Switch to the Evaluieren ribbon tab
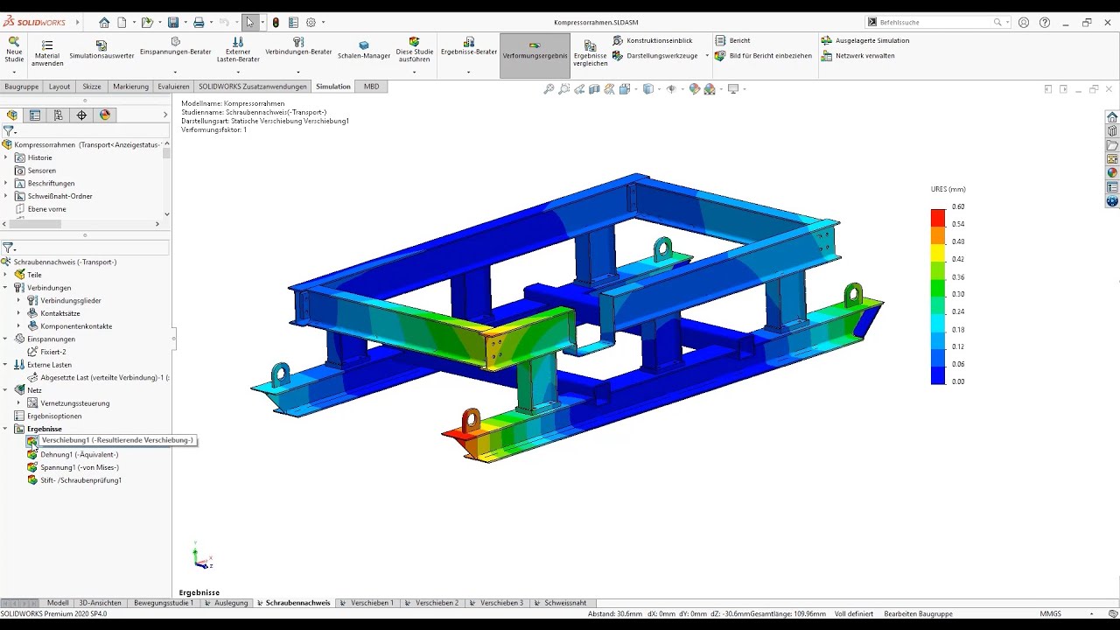The height and width of the screenshot is (630, 1120). (x=173, y=87)
